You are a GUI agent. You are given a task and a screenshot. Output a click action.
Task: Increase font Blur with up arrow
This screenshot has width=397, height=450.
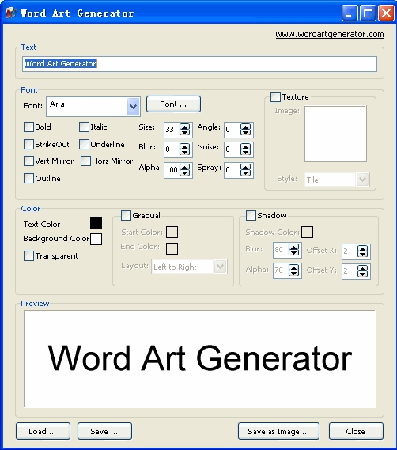click(x=184, y=146)
